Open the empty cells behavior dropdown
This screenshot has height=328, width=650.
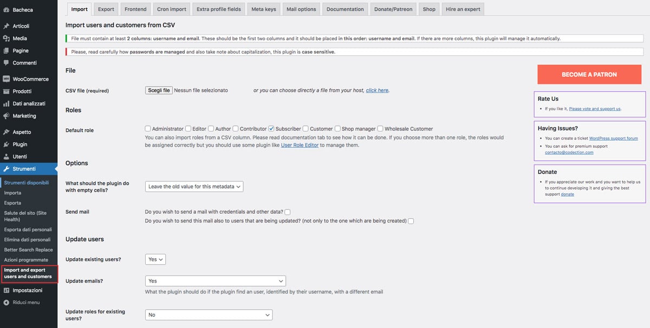coord(194,186)
